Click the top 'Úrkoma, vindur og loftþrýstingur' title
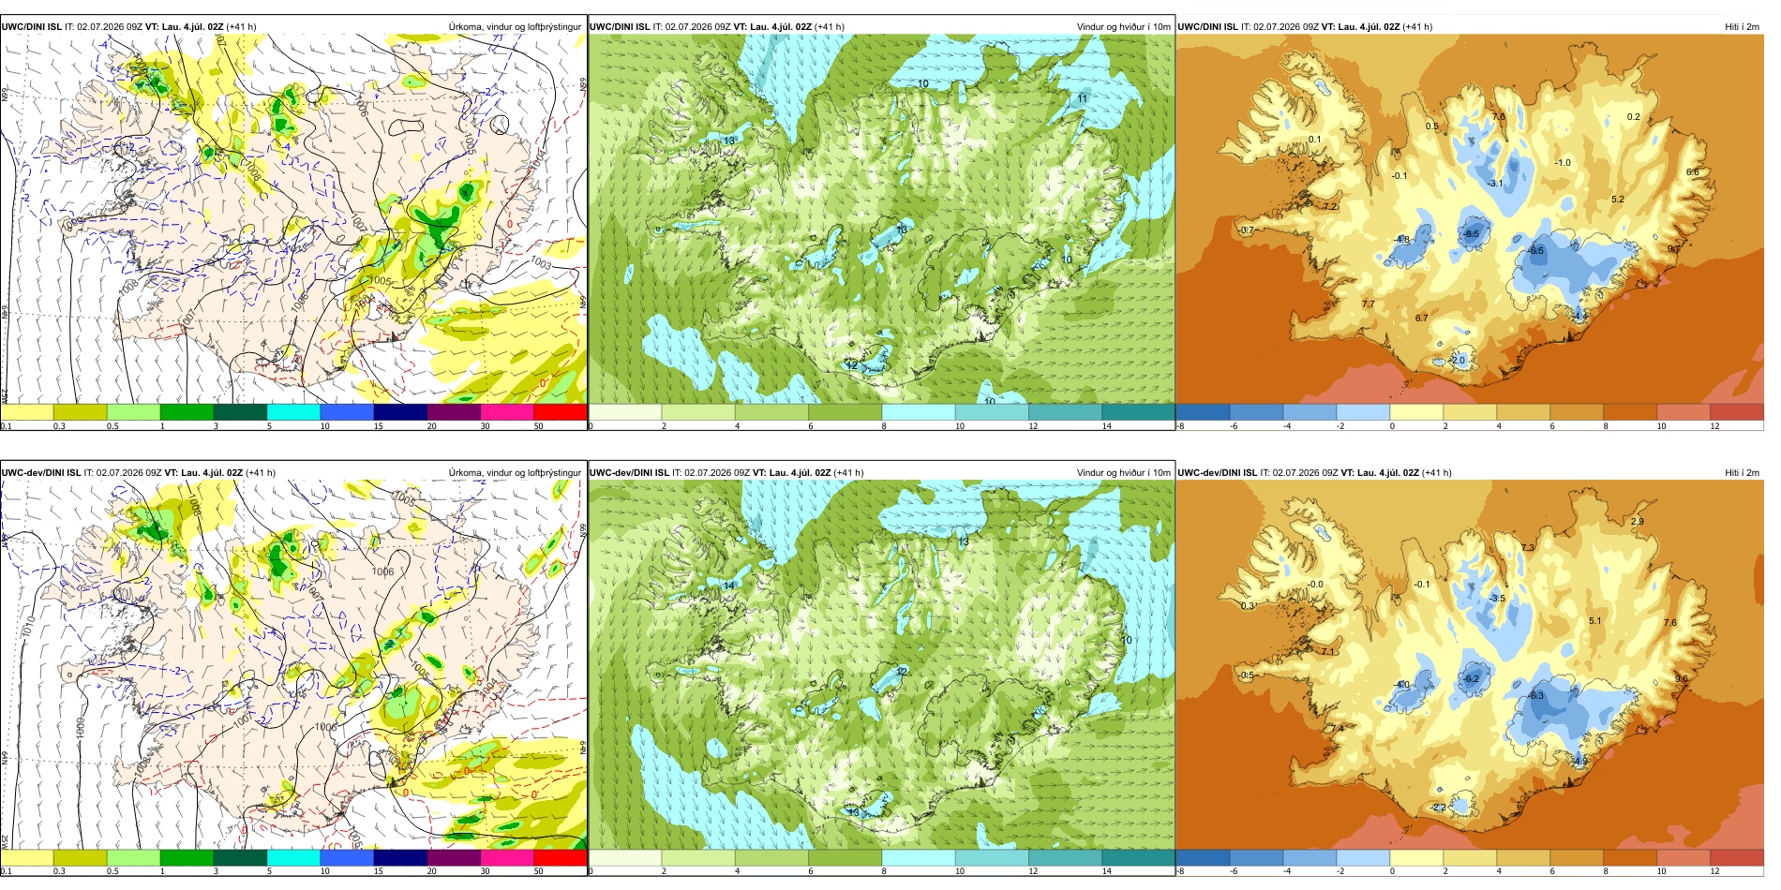 pos(515,27)
